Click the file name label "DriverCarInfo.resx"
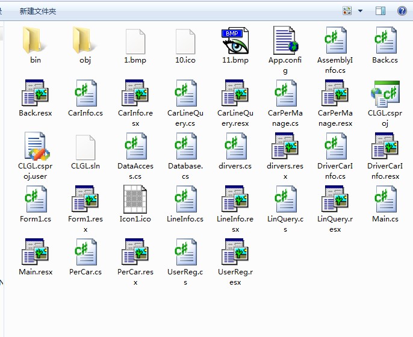Screen dimensions: 413x337 (385, 171)
